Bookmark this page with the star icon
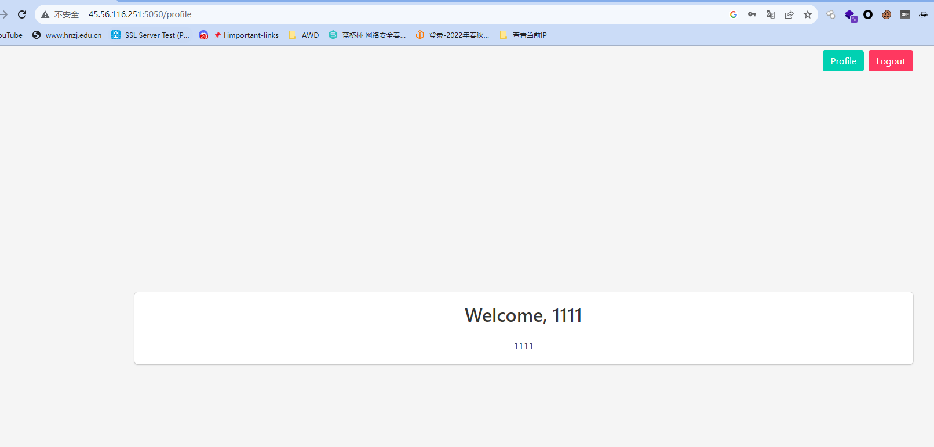 (808, 14)
